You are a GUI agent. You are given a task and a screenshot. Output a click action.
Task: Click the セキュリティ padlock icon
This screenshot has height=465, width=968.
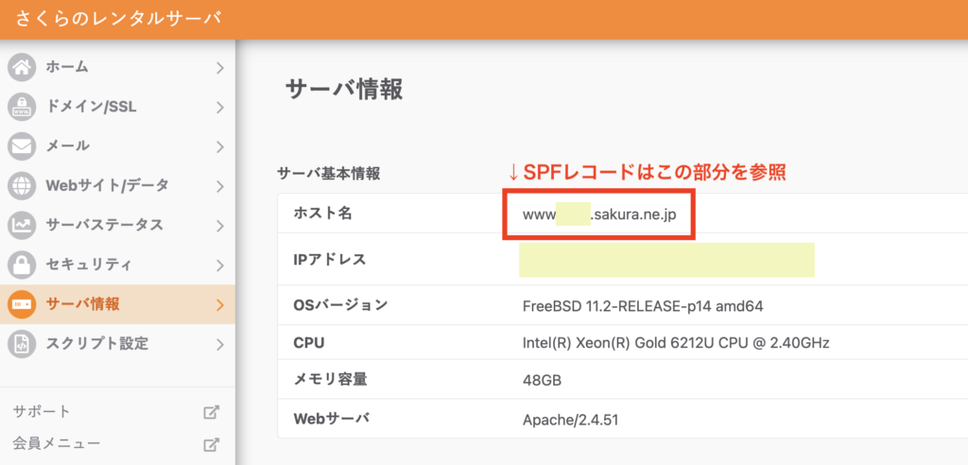(x=23, y=265)
